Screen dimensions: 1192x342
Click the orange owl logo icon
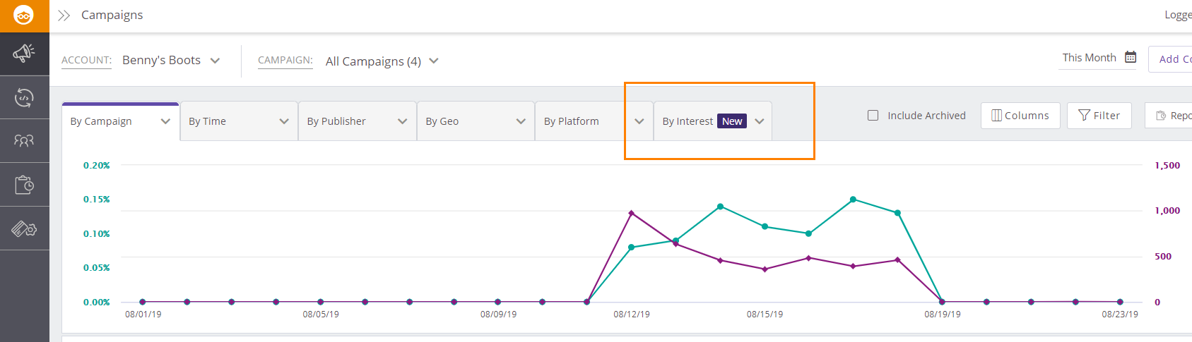[x=24, y=16]
